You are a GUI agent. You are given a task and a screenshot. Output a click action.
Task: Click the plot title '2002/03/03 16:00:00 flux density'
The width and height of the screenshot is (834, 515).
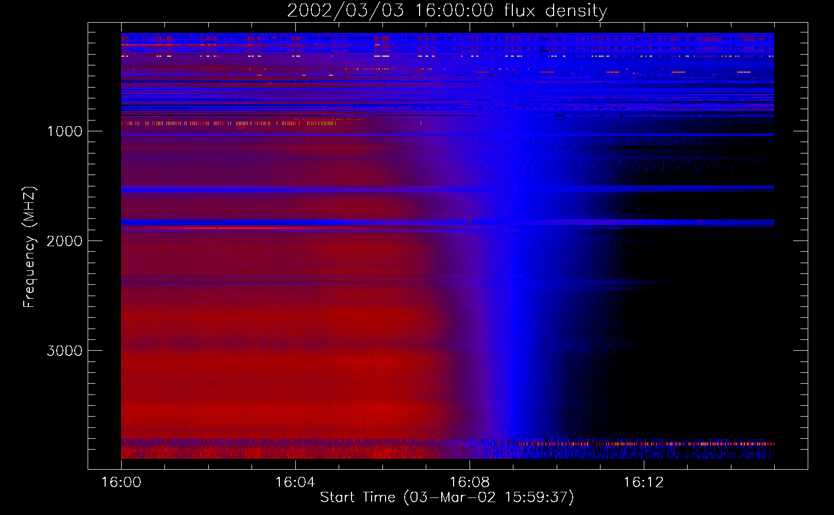pos(447,10)
